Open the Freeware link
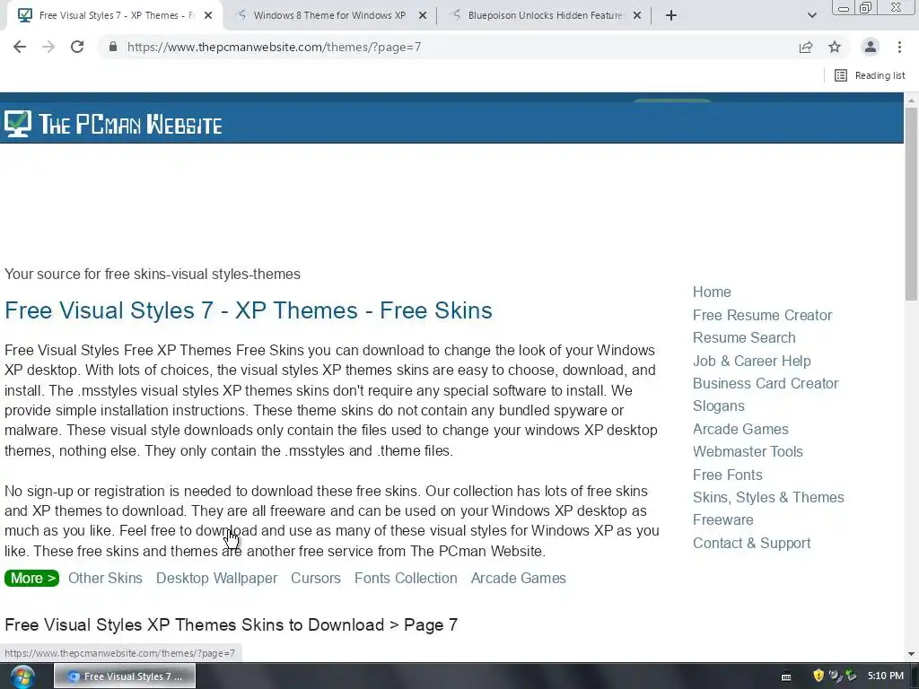 722,519
